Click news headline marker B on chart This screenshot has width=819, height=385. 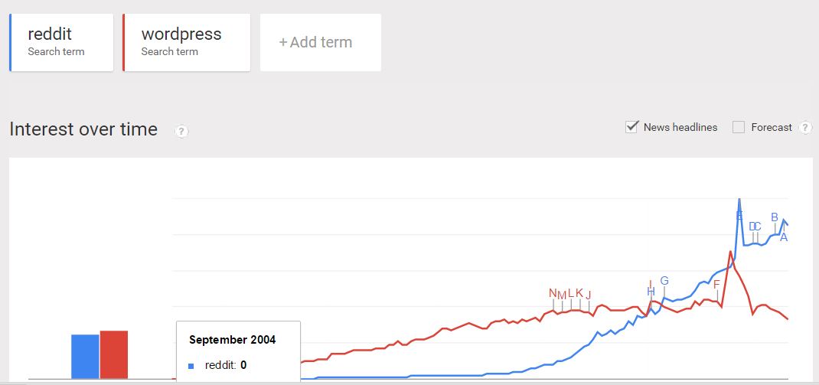coord(775,217)
